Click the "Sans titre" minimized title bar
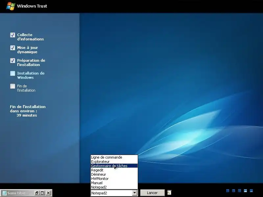 (18, 193)
